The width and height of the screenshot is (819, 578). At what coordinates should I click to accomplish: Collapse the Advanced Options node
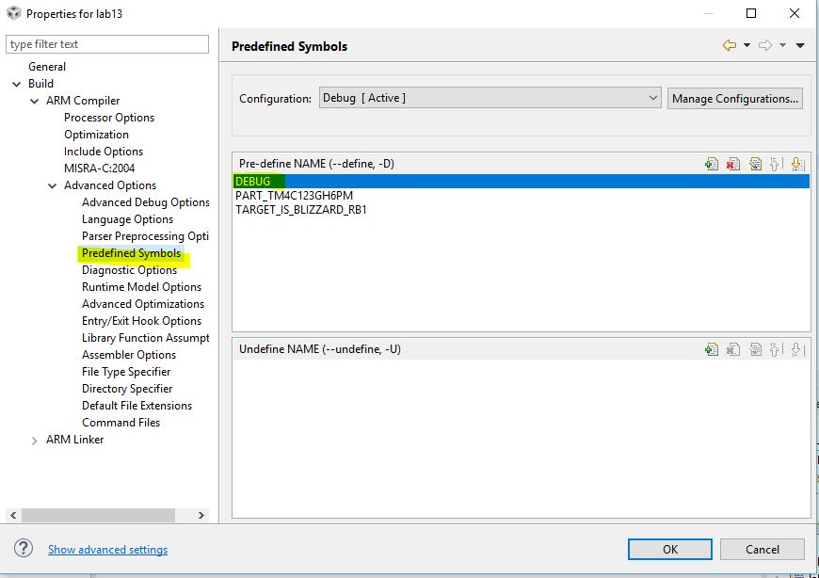[x=52, y=185]
